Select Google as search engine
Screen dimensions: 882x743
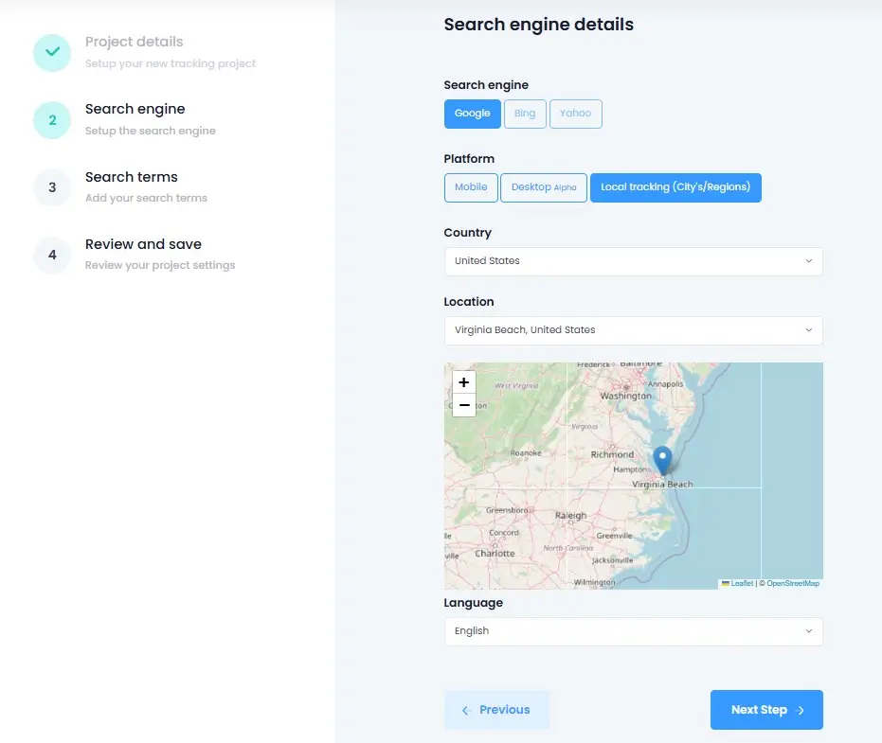coord(473,114)
